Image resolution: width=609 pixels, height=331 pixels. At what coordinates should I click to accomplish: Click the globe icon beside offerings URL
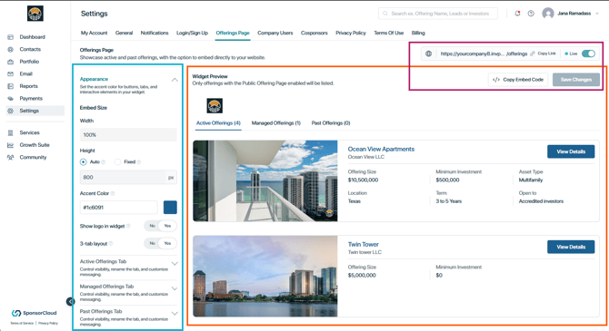(x=428, y=54)
